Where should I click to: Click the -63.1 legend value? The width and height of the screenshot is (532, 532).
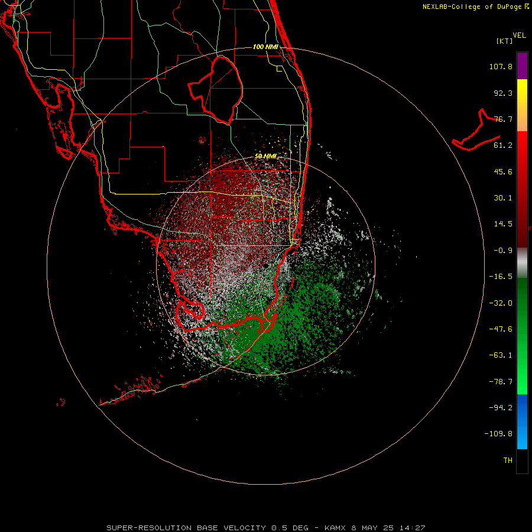pyautogui.click(x=501, y=355)
